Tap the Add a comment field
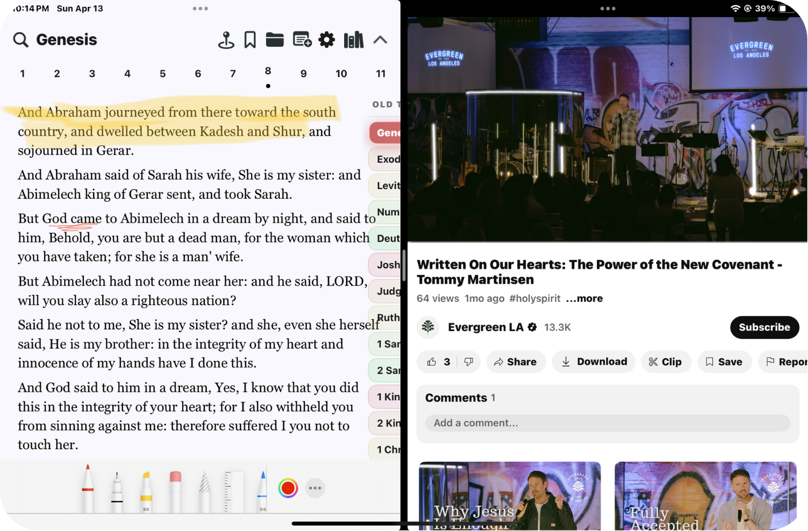 point(607,423)
